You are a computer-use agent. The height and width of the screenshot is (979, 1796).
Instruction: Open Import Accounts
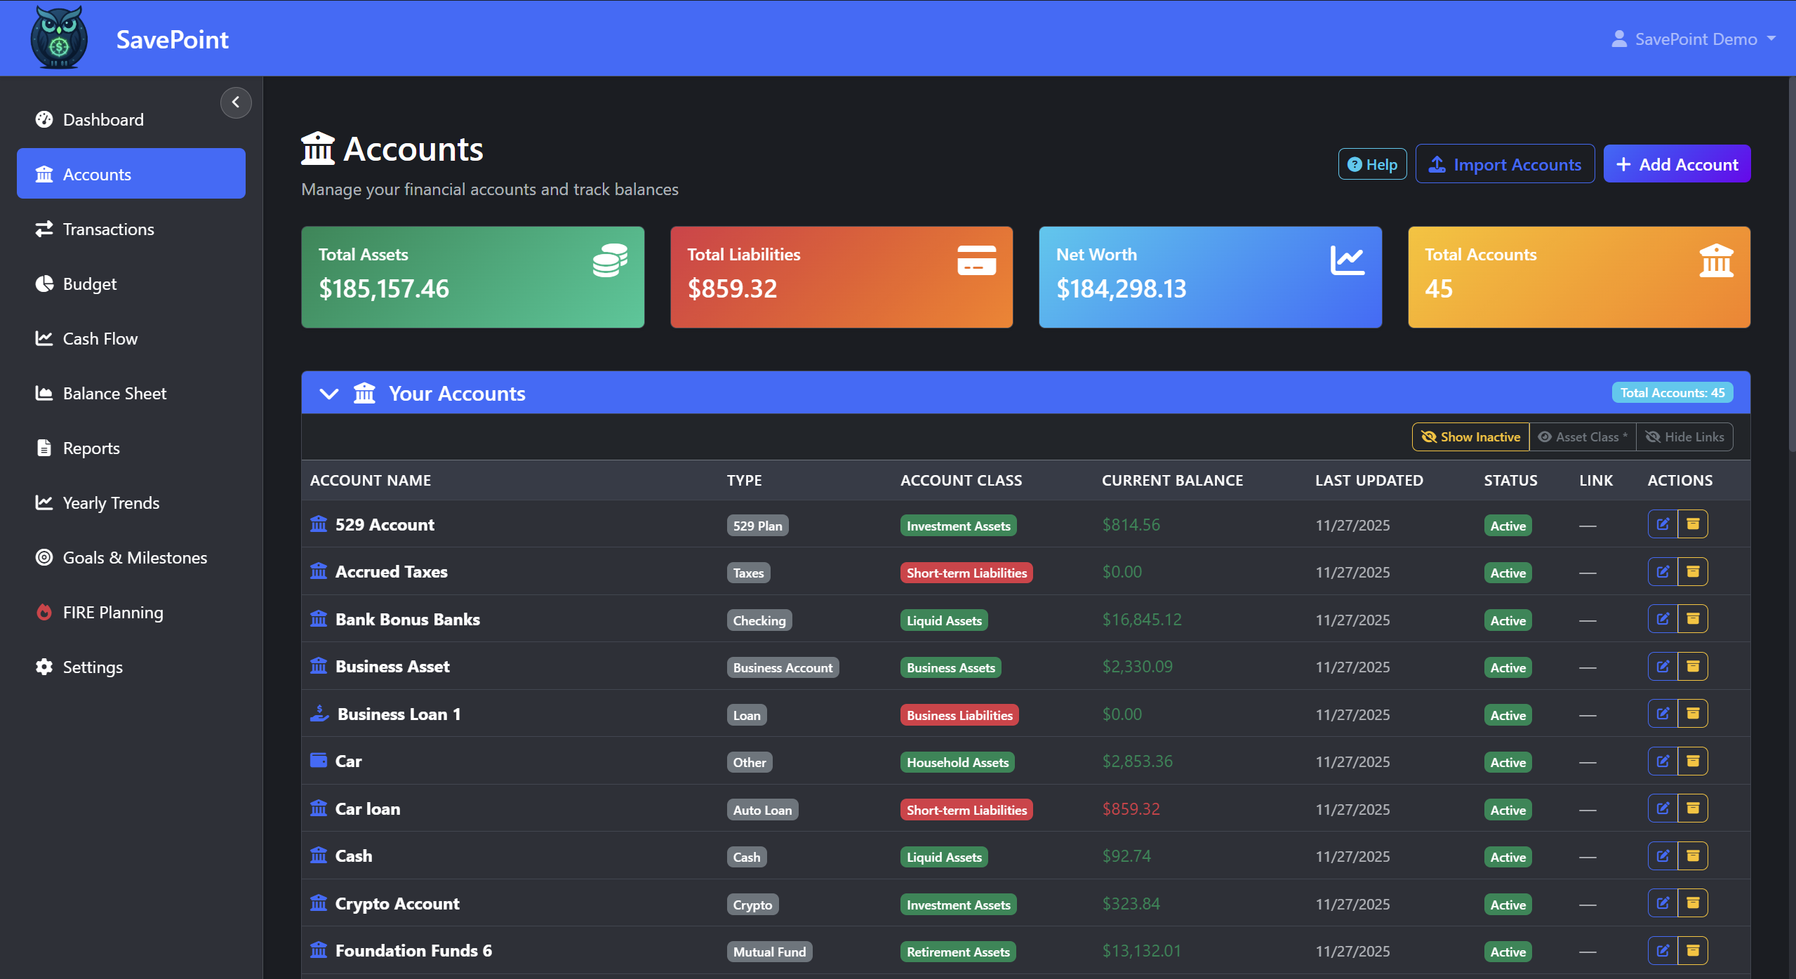click(1505, 164)
